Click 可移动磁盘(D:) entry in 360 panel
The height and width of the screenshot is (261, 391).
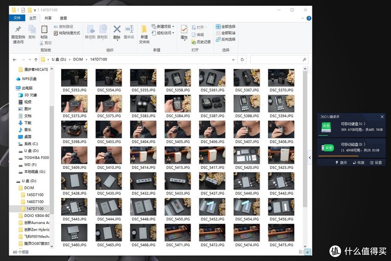(x=351, y=148)
